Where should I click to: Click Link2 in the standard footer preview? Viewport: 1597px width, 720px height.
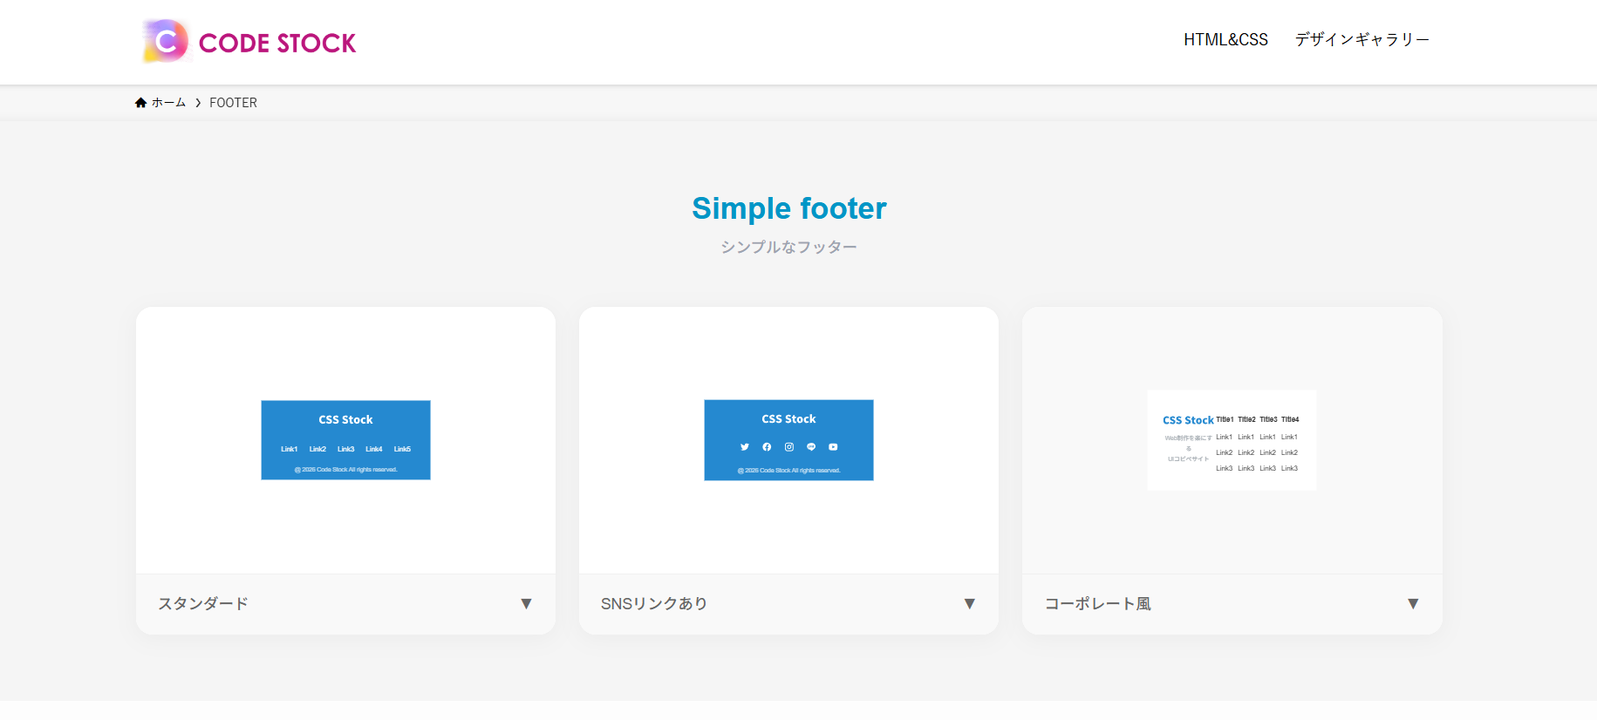[x=317, y=449]
